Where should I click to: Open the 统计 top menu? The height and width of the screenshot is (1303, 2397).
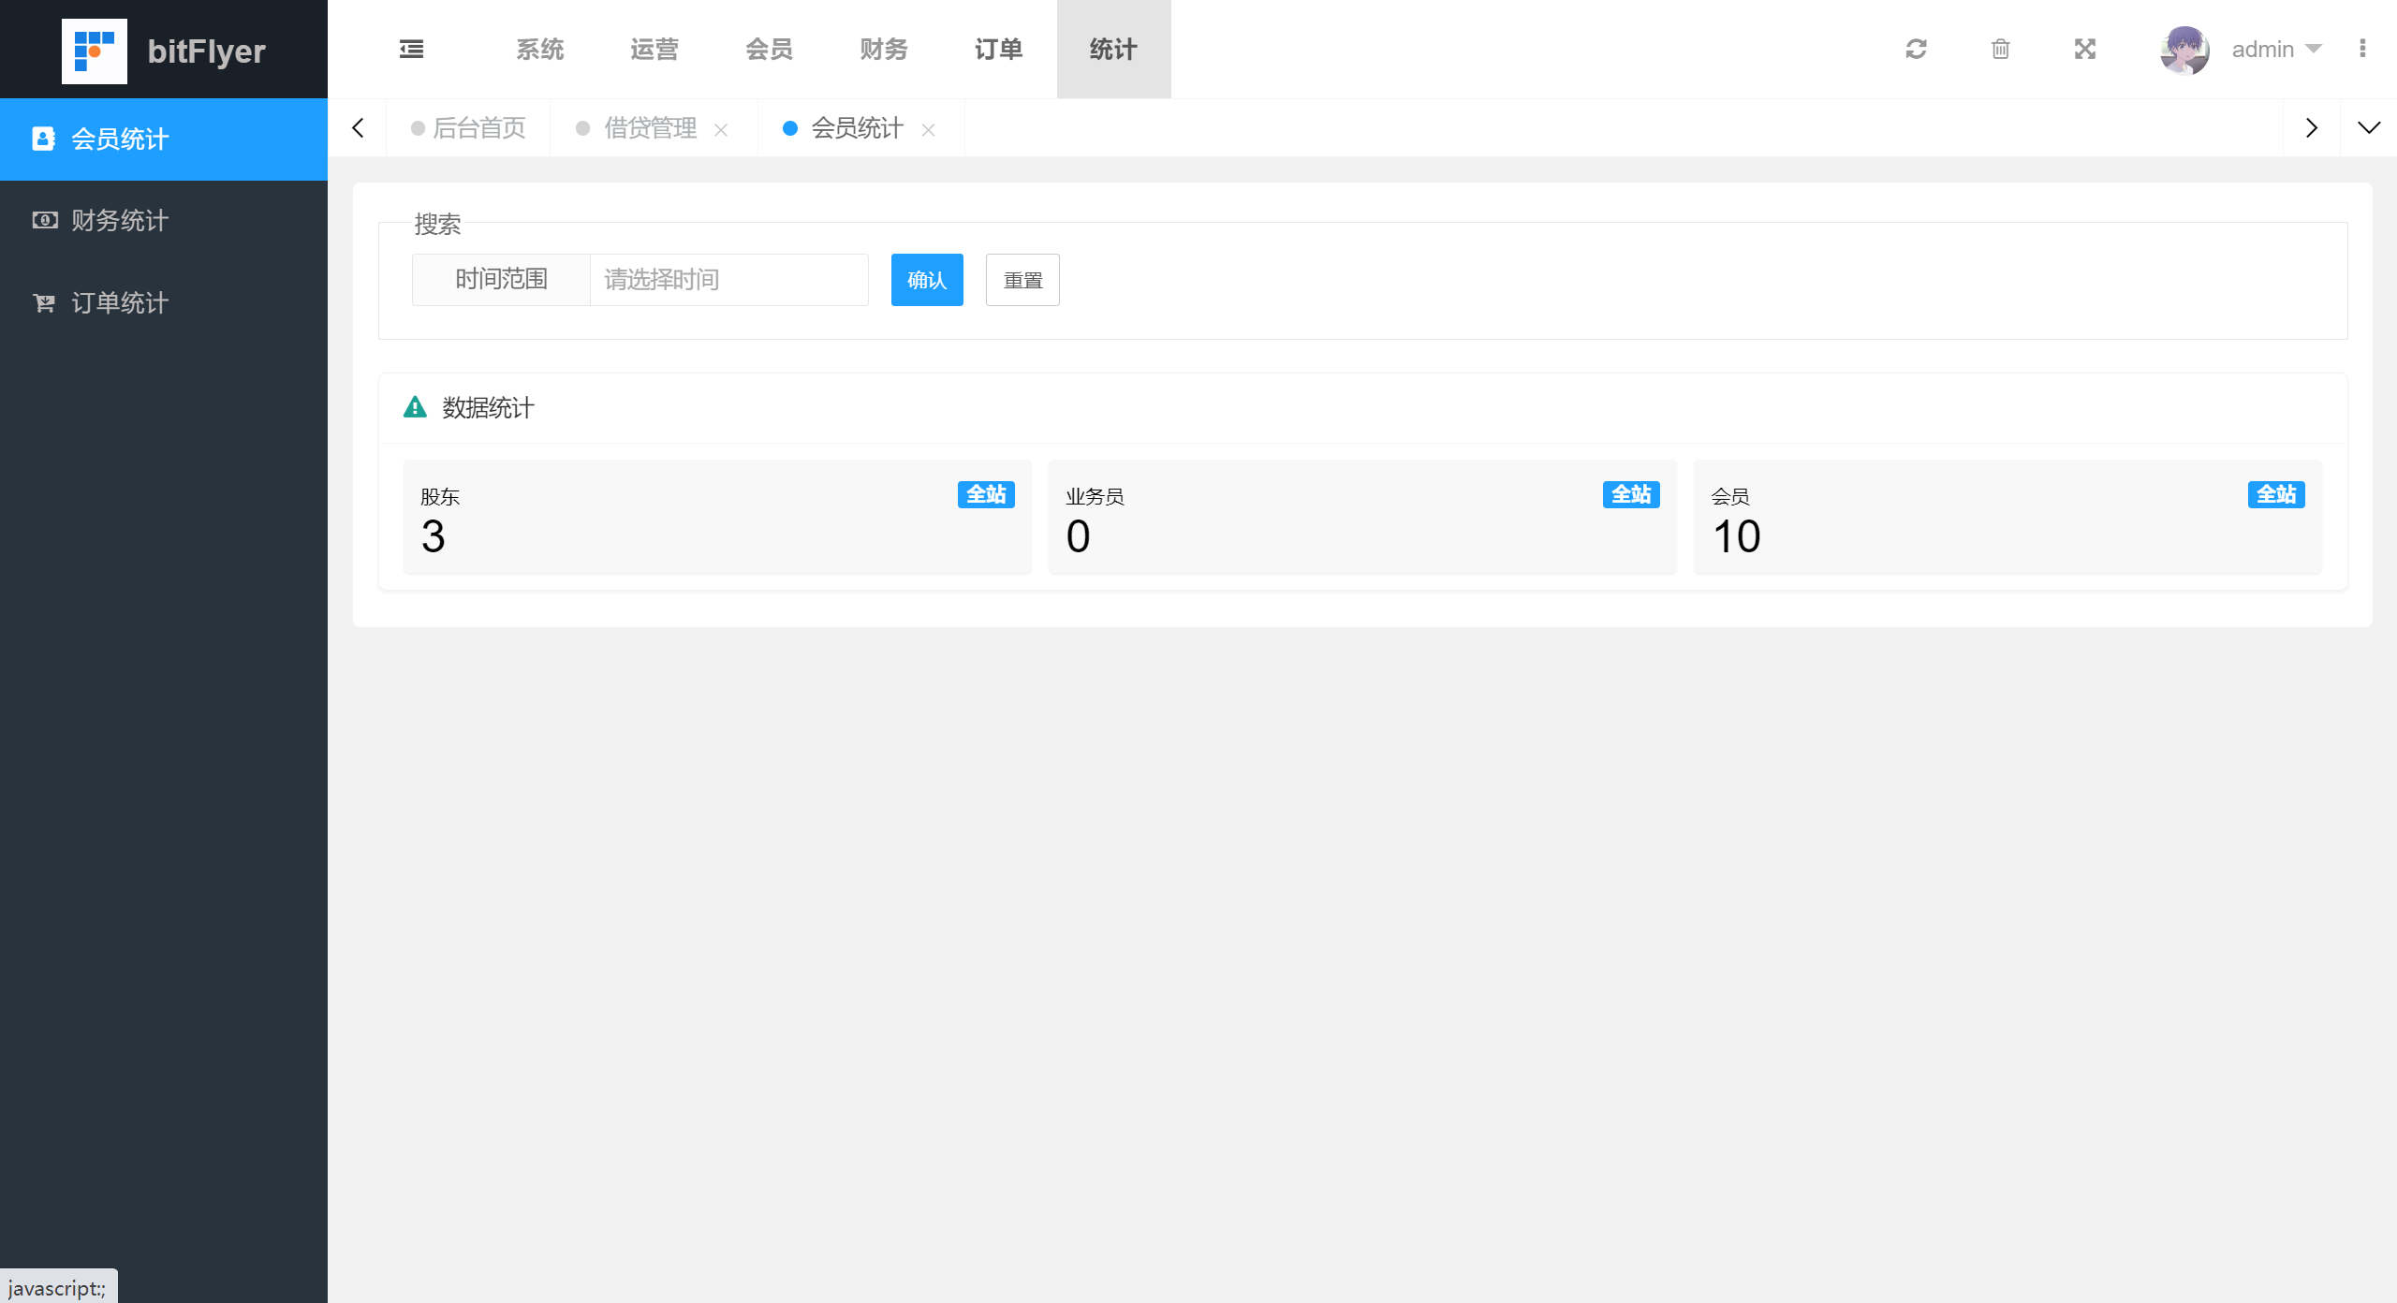click(x=1113, y=50)
